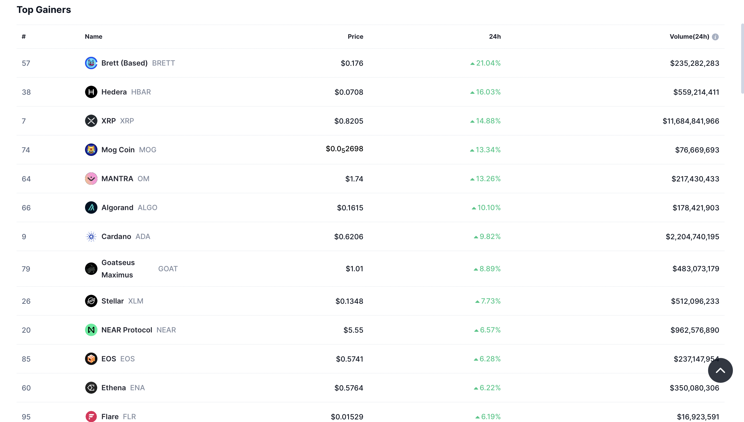Click the HBAR ticker symbol
The height and width of the screenshot is (422, 744).
[x=141, y=92]
